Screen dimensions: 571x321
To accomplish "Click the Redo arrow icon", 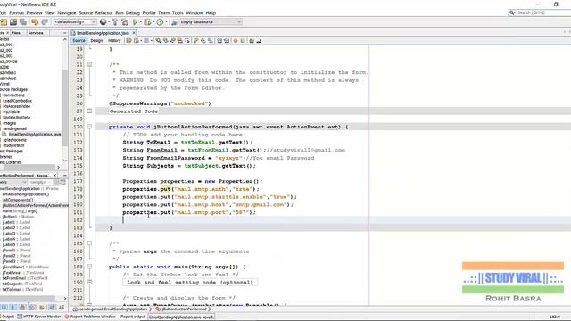I will tap(45, 22).
